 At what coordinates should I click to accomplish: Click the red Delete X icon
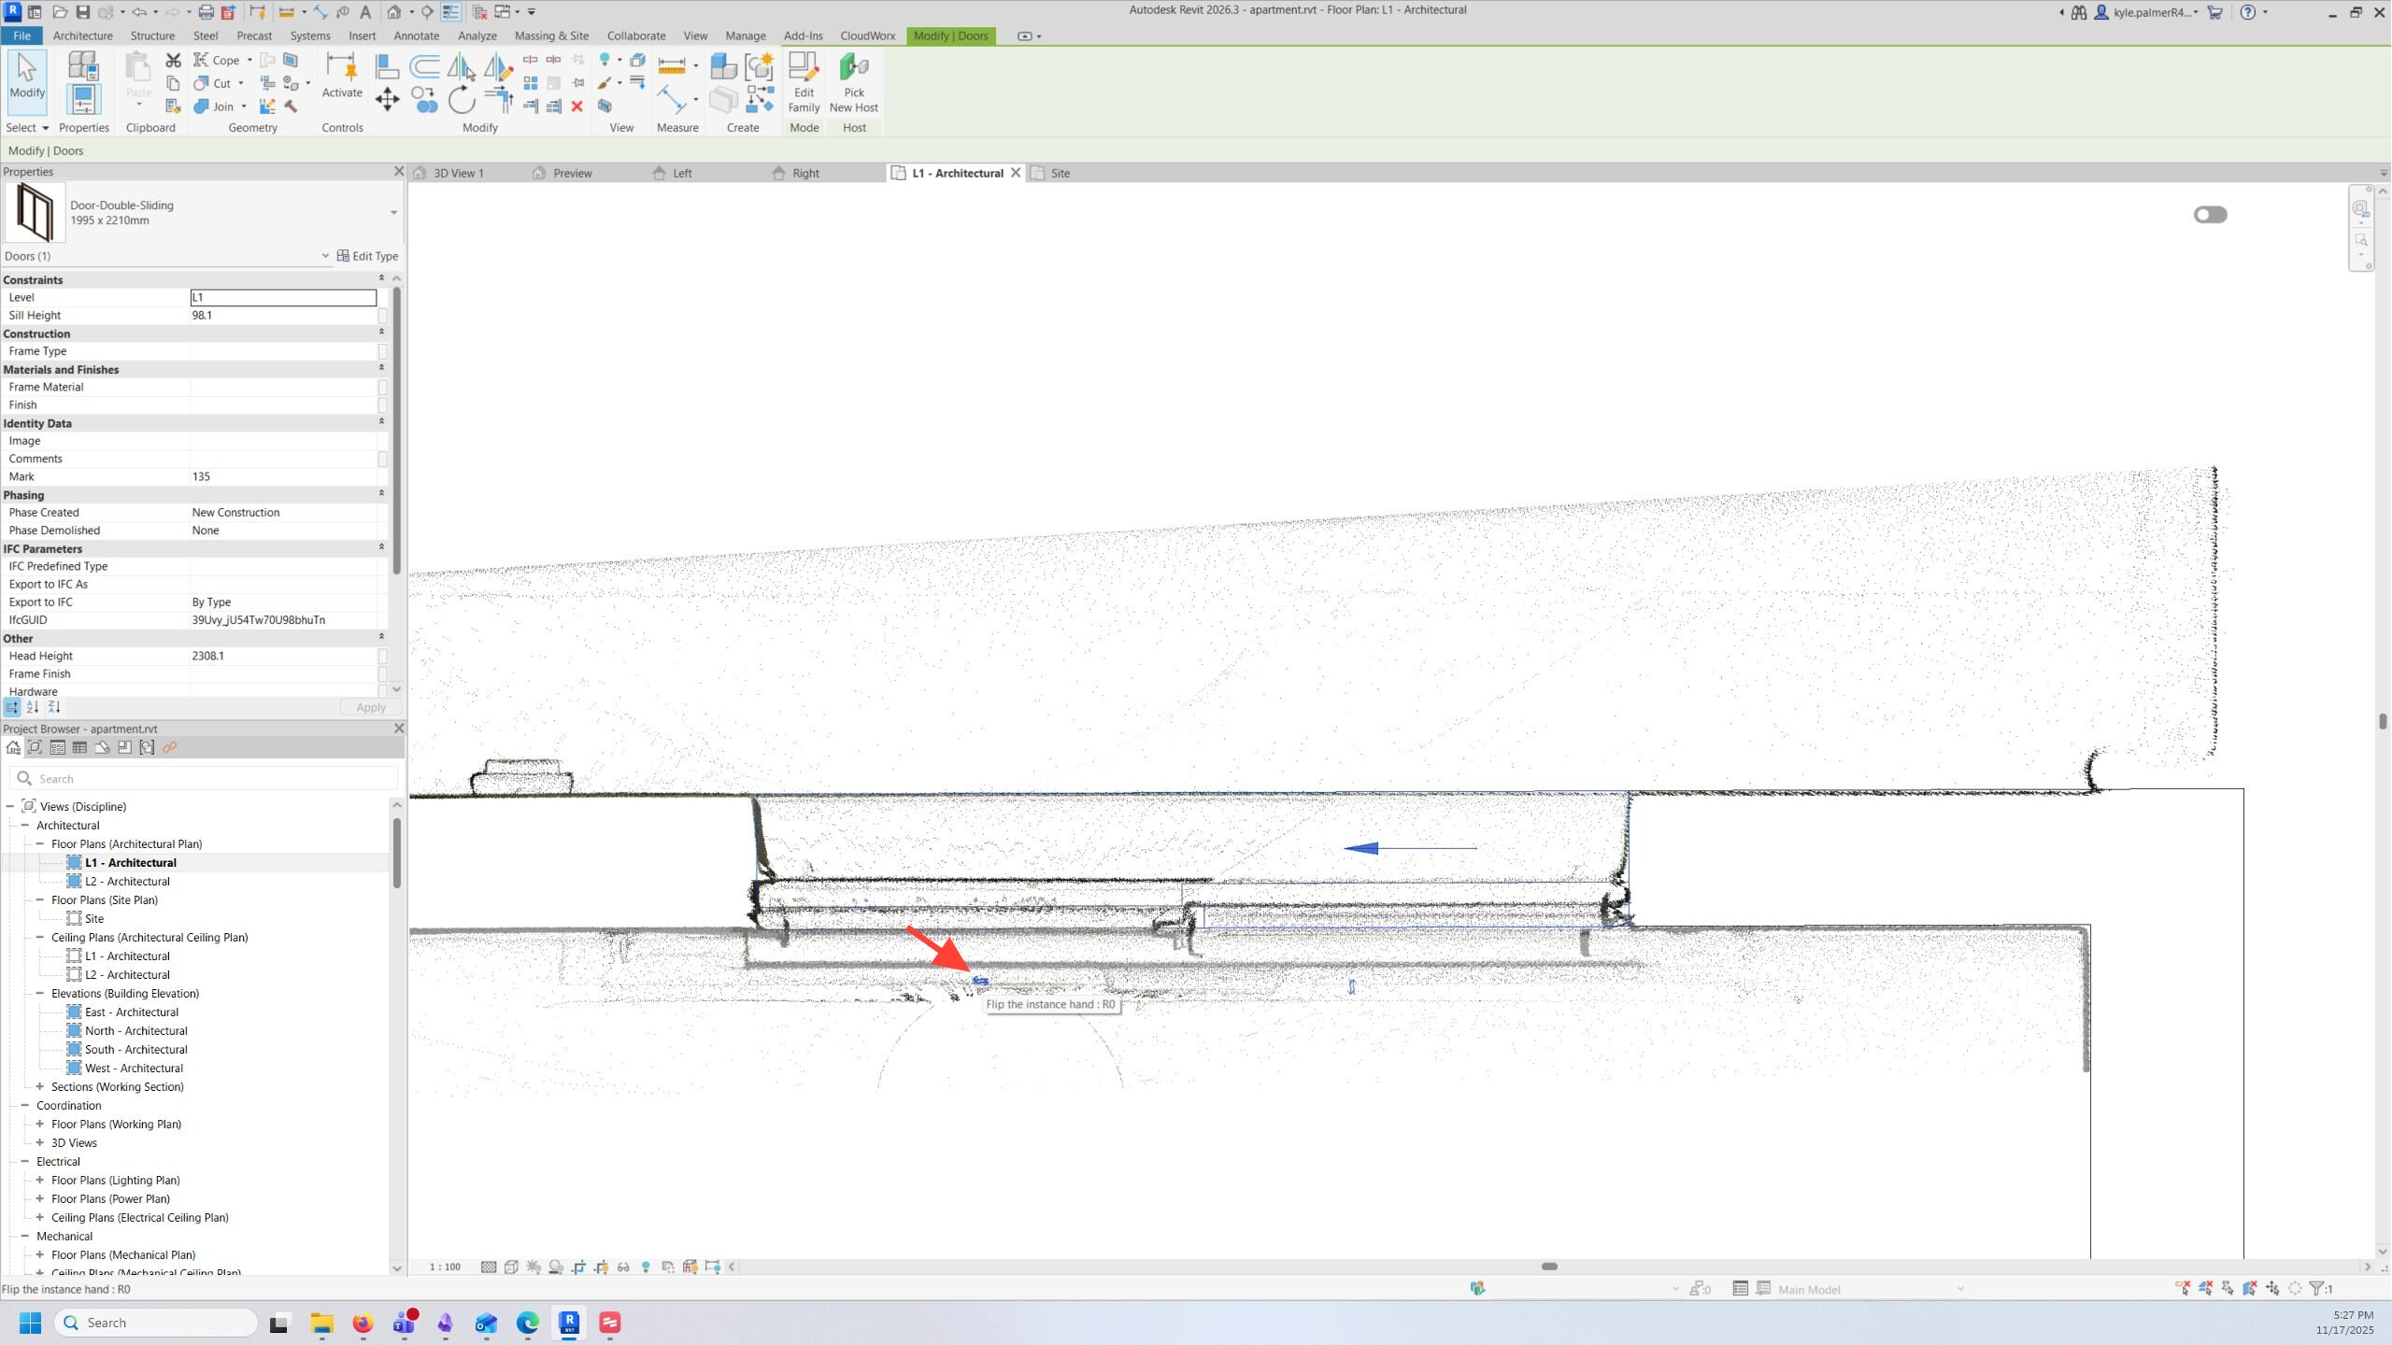pos(577,106)
